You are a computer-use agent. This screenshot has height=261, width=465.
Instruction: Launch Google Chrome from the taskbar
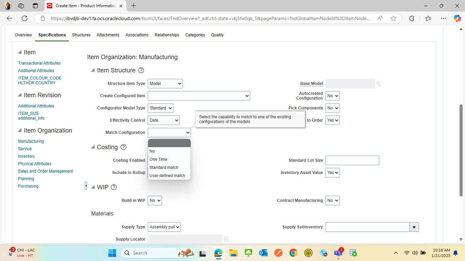point(293,253)
